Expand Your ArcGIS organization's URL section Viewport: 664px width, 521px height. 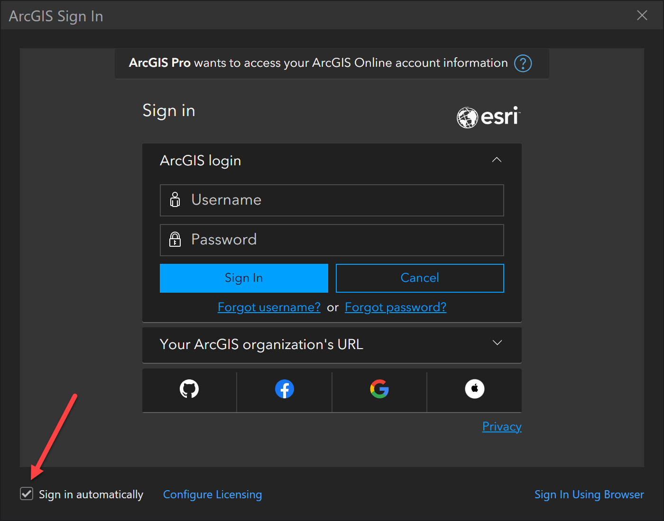click(497, 343)
